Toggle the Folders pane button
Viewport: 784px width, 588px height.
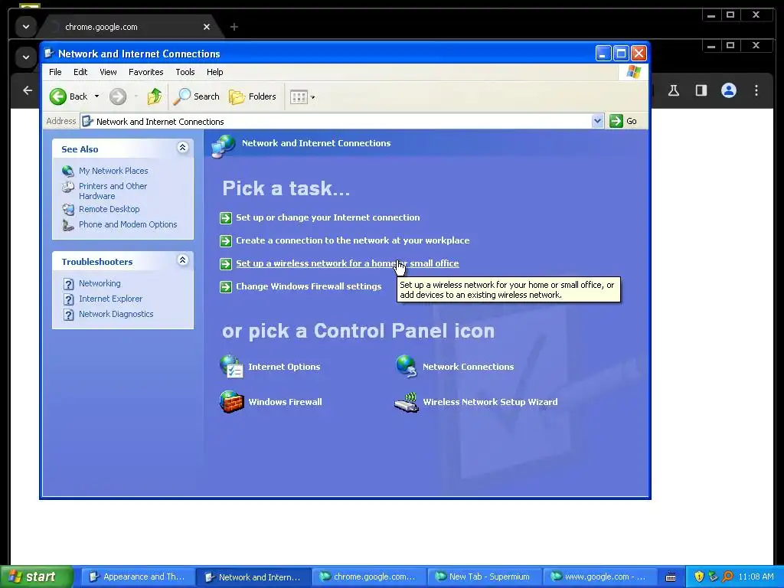(253, 96)
